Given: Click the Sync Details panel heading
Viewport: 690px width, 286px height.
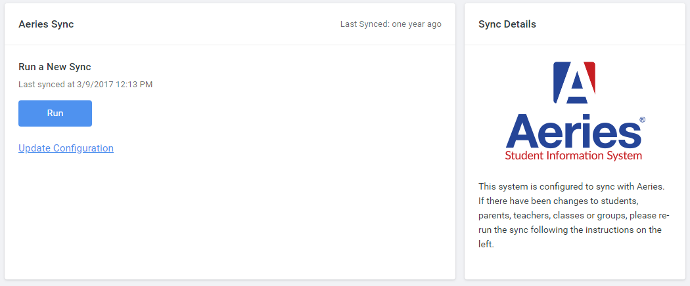Looking at the screenshot, I should coord(507,24).
